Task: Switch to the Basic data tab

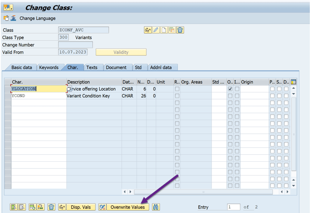Action: (22, 68)
